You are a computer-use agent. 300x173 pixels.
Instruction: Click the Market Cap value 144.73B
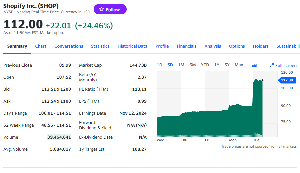coord(138,65)
